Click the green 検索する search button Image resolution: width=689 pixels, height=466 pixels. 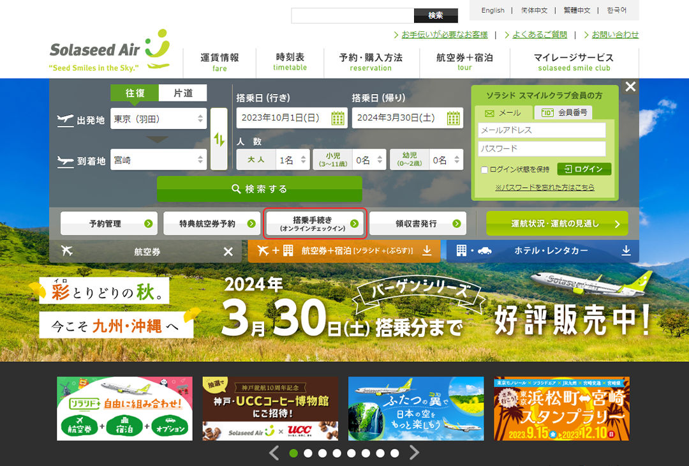point(259,189)
